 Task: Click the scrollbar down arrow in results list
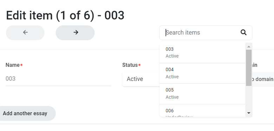(x=249, y=113)
